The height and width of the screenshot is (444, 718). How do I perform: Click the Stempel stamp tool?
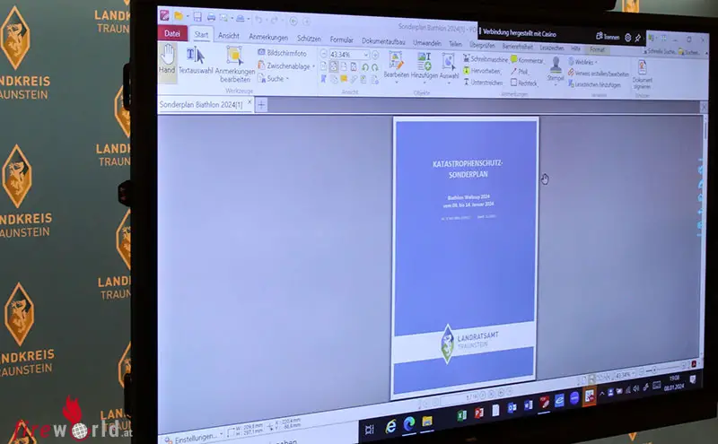tap(556, 72)
